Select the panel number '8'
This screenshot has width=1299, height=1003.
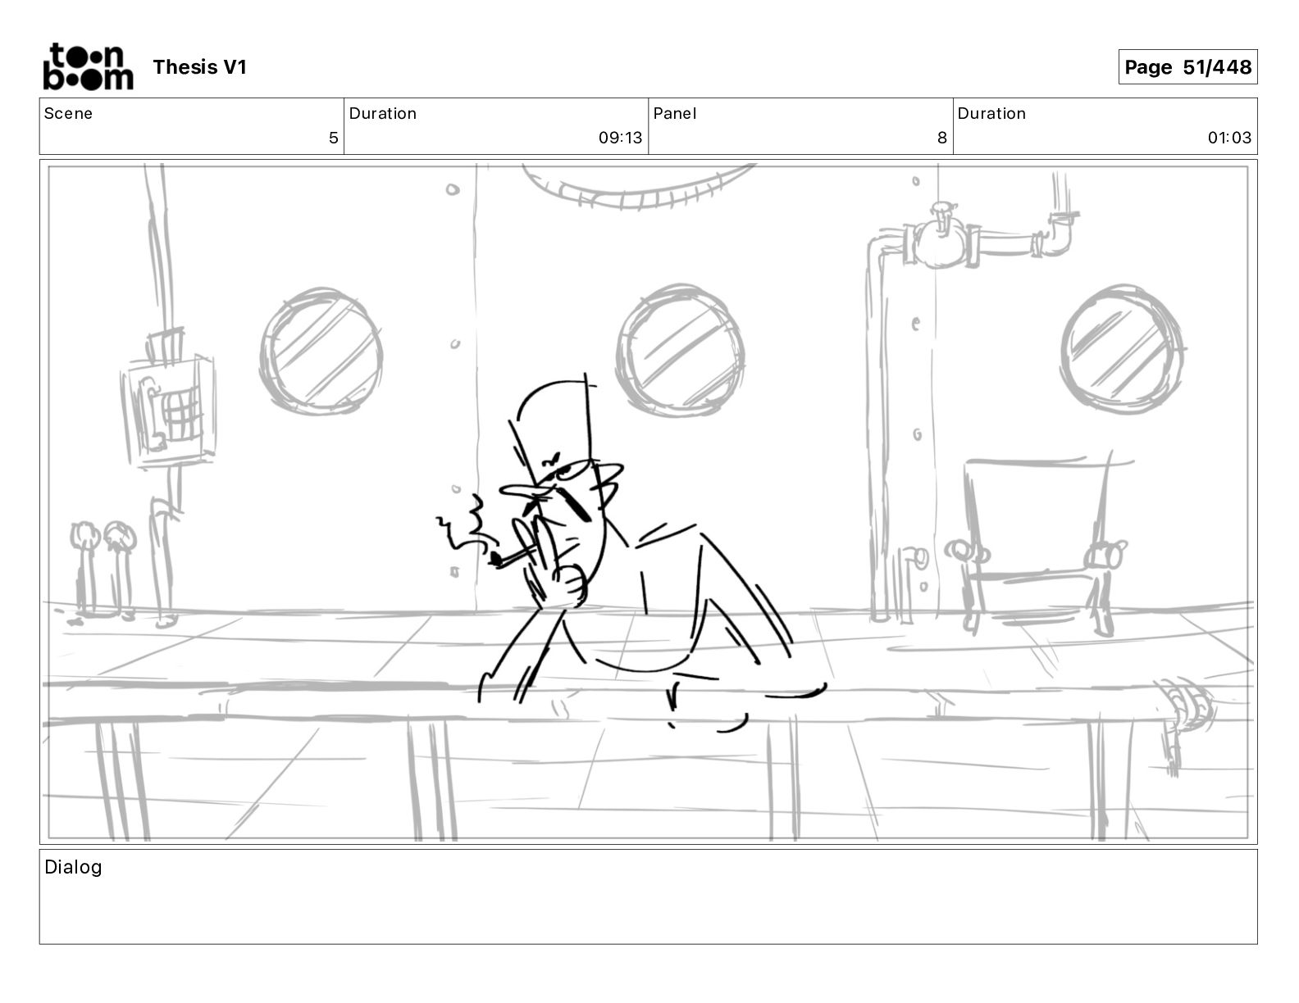(942, 138)
